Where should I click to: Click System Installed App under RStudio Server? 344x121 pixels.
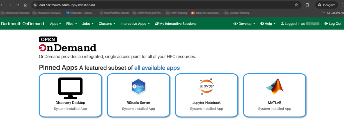click(x=138, y=109)
